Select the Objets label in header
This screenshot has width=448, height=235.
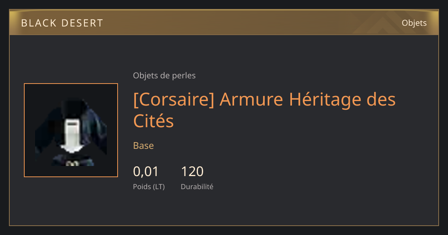(x=414, y=23)
